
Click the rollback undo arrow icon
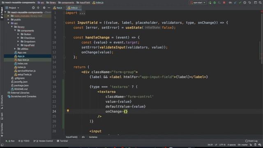249,3
